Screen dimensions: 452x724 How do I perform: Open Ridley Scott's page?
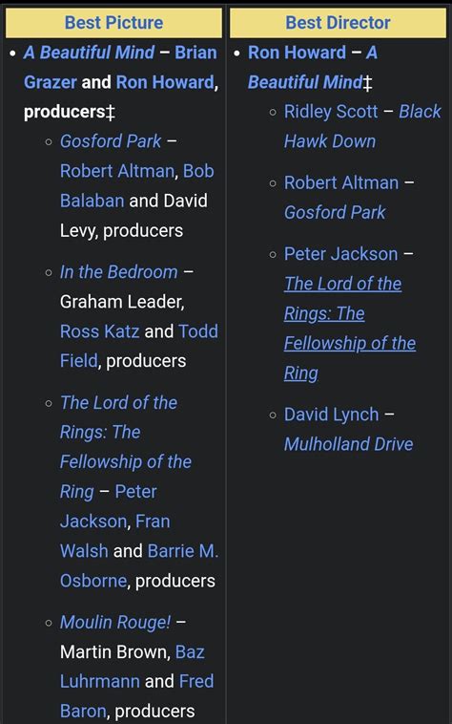(331, 112)
